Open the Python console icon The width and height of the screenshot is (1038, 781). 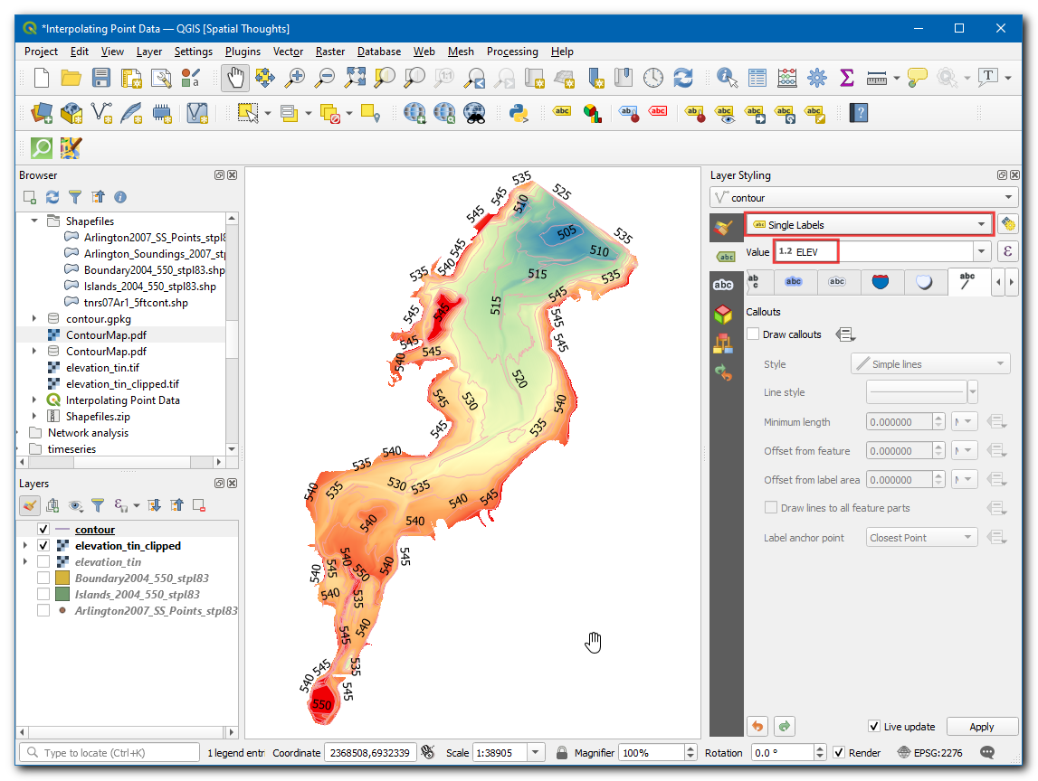pos(518,113)
